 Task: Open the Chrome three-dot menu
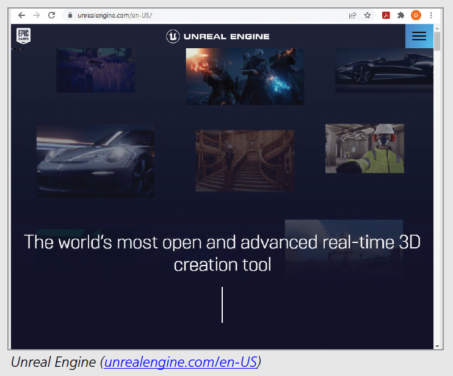point(431,15)
